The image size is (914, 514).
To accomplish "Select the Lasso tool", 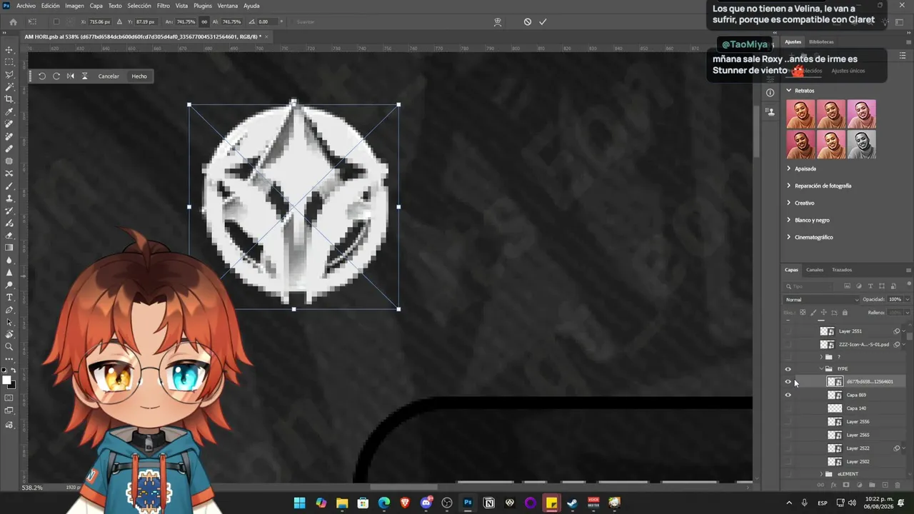I will pos(9,74).
